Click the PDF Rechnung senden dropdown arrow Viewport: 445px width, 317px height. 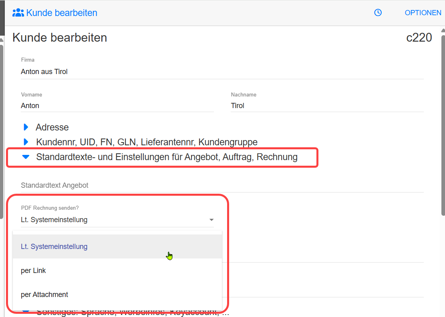[x=211, y=220]
